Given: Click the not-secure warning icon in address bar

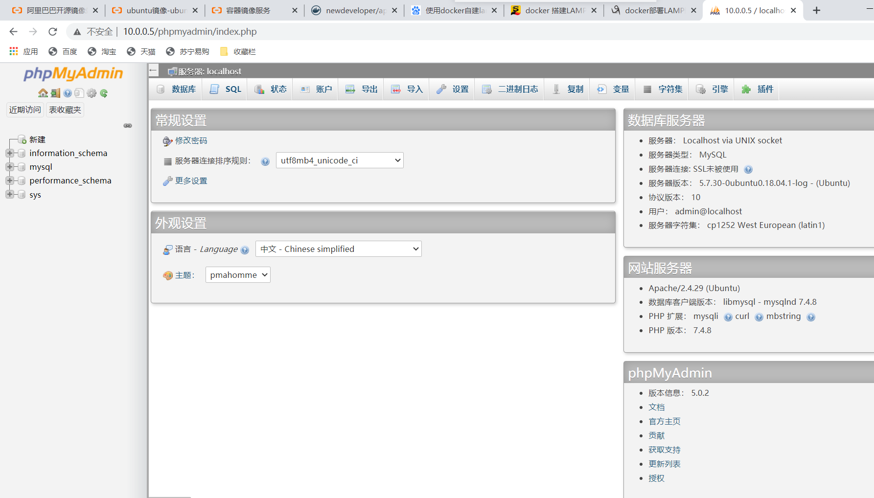Looking at the screenshot, I should (x=77, y=32).
